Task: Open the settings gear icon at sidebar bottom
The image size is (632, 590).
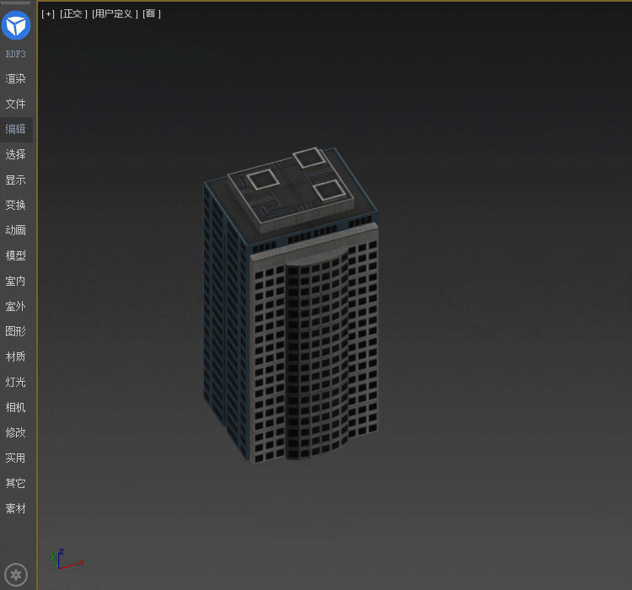Action: coord(16,574)
